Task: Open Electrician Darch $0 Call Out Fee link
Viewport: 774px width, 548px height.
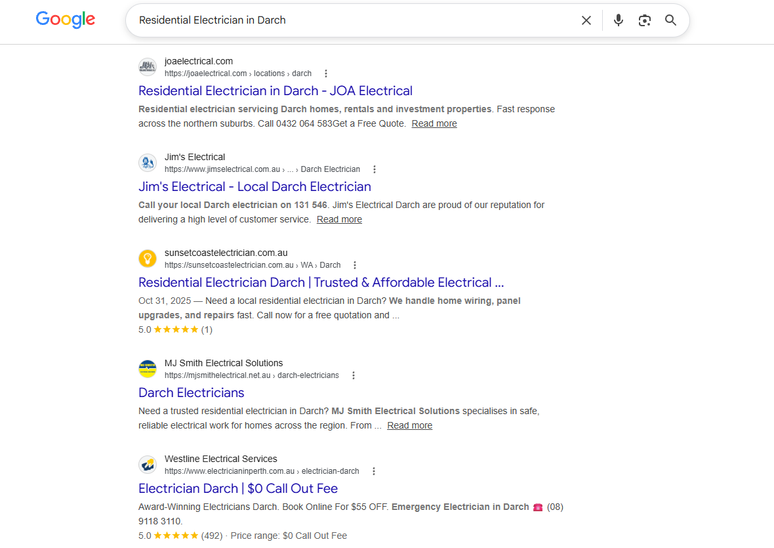Action: [x=238, y=489]
